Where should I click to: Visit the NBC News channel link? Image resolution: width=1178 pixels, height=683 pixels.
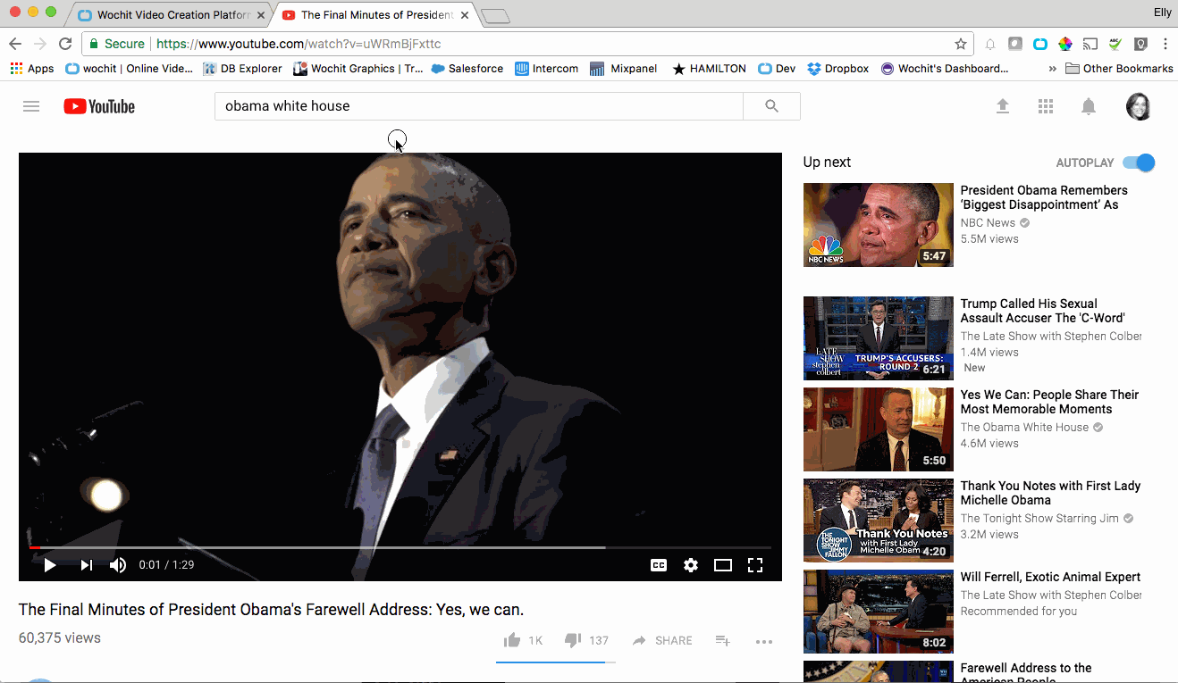click(x=988, y=222)
